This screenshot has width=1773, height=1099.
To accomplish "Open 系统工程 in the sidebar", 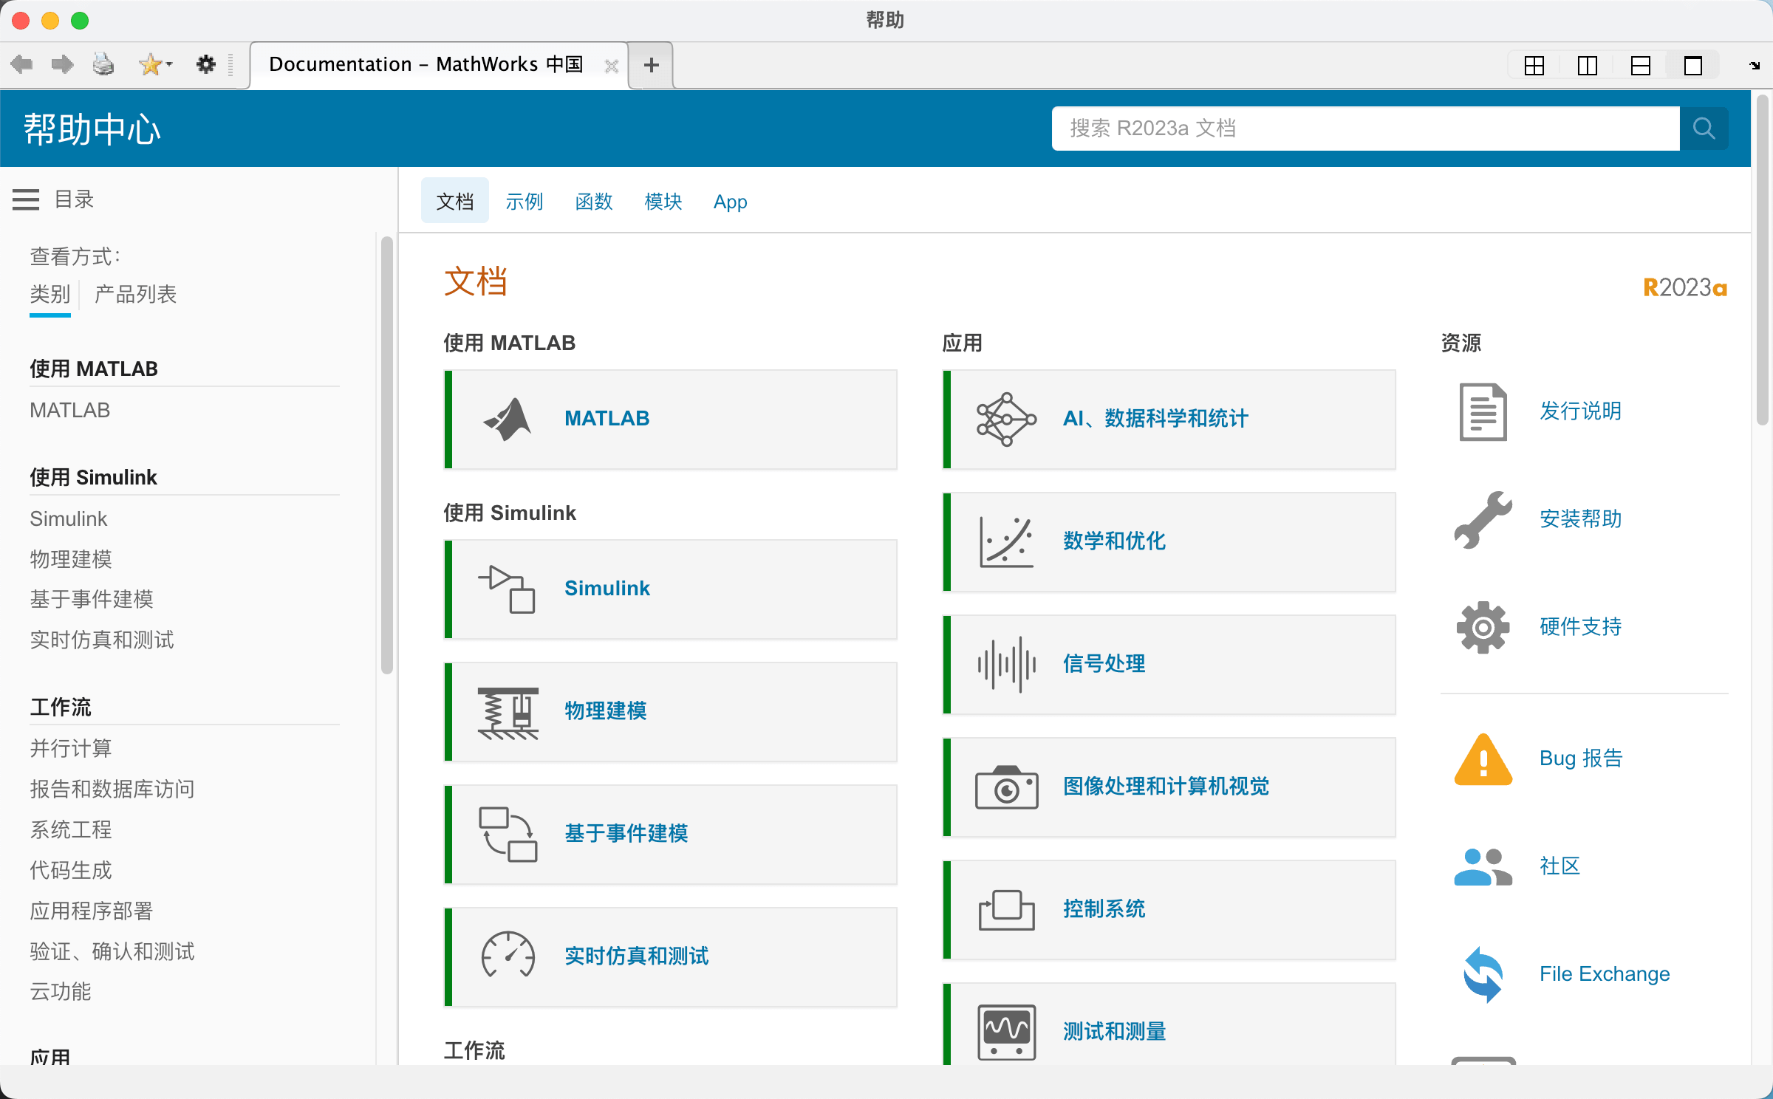I will point(71,829).
